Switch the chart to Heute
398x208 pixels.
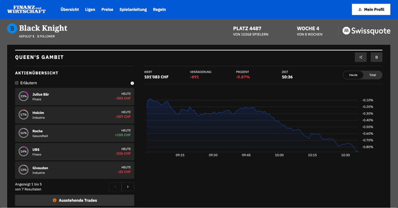(353, 75)
